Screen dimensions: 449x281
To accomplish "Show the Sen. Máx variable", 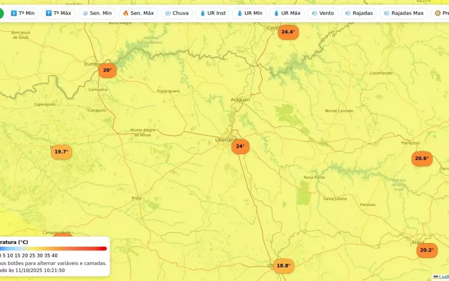I will [x=138, y=13].
